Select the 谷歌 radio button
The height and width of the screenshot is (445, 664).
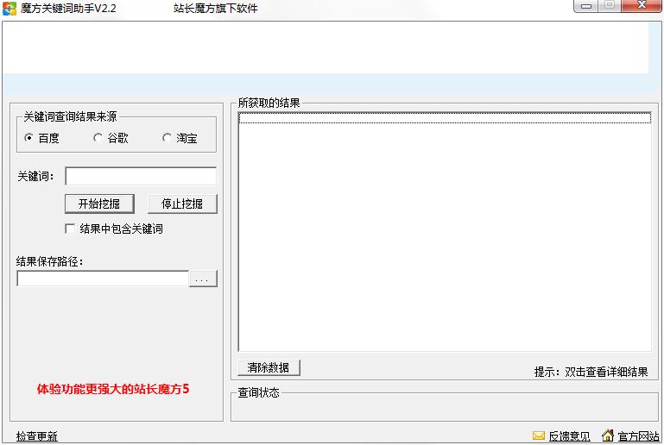98,138
